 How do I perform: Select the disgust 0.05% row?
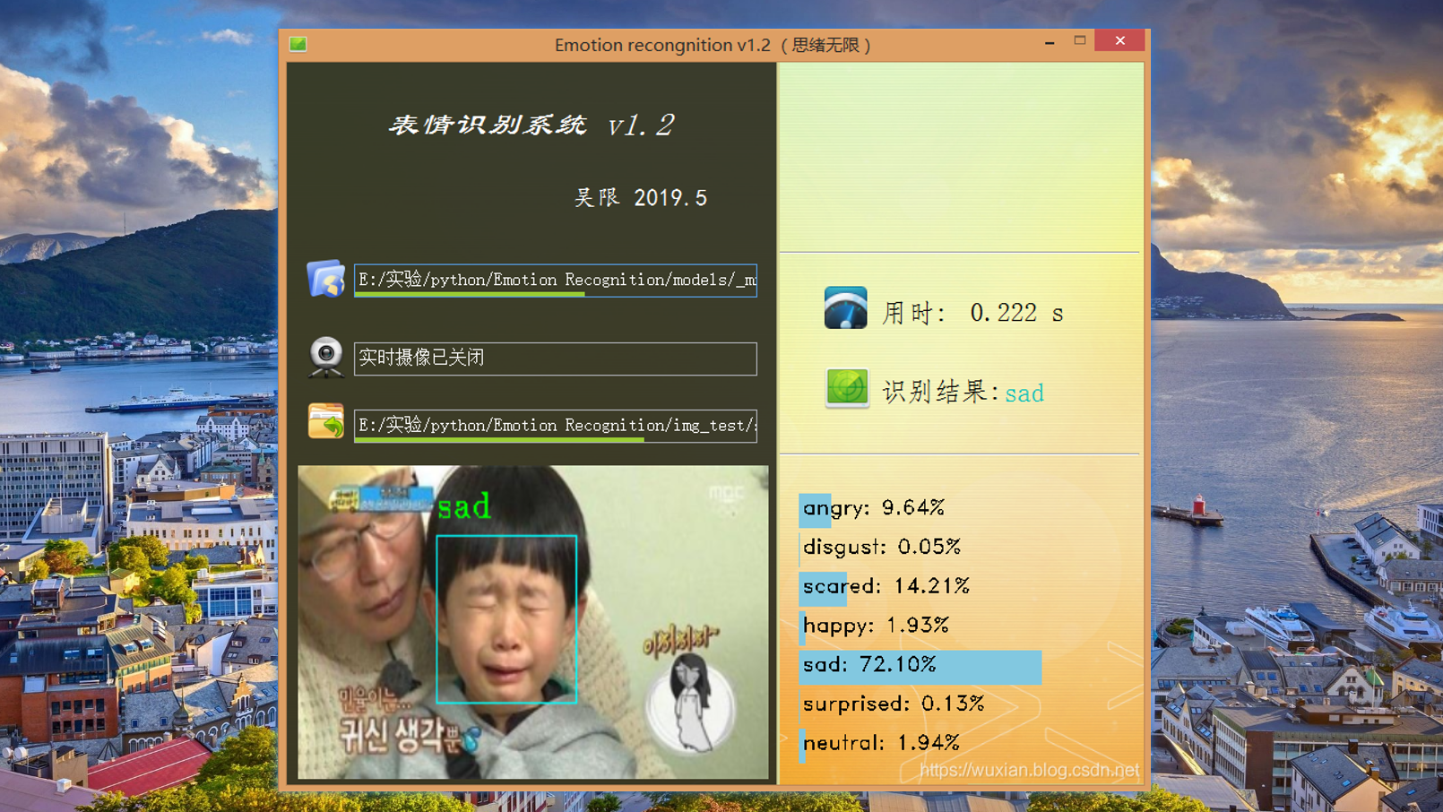pos(881,547)
